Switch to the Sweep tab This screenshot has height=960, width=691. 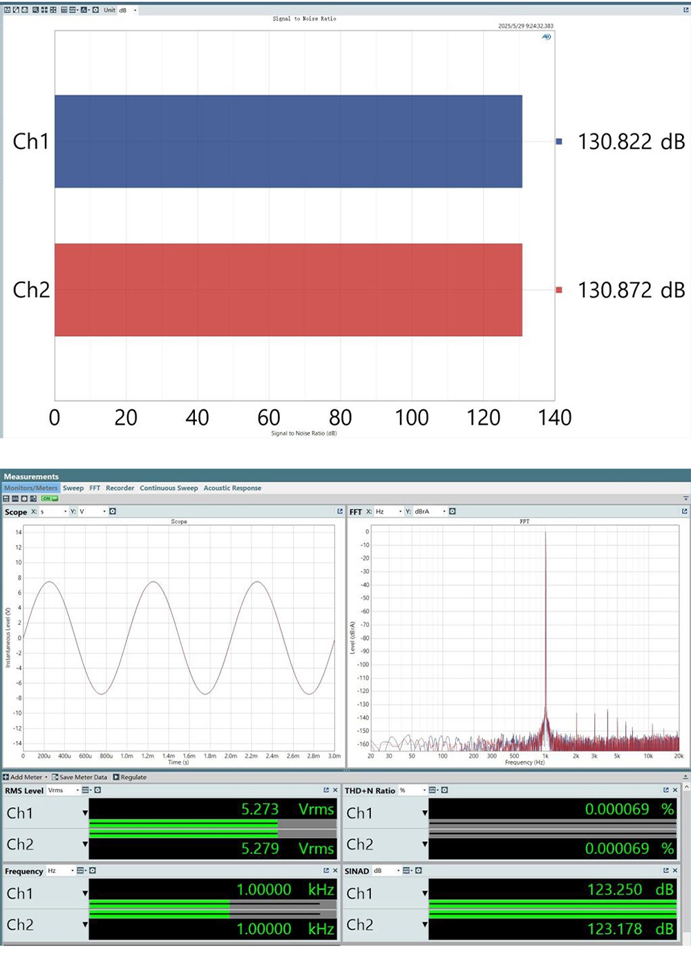click(x=73, y=488)
